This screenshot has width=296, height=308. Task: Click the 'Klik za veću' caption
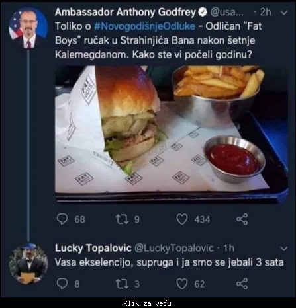pos(147,303)
